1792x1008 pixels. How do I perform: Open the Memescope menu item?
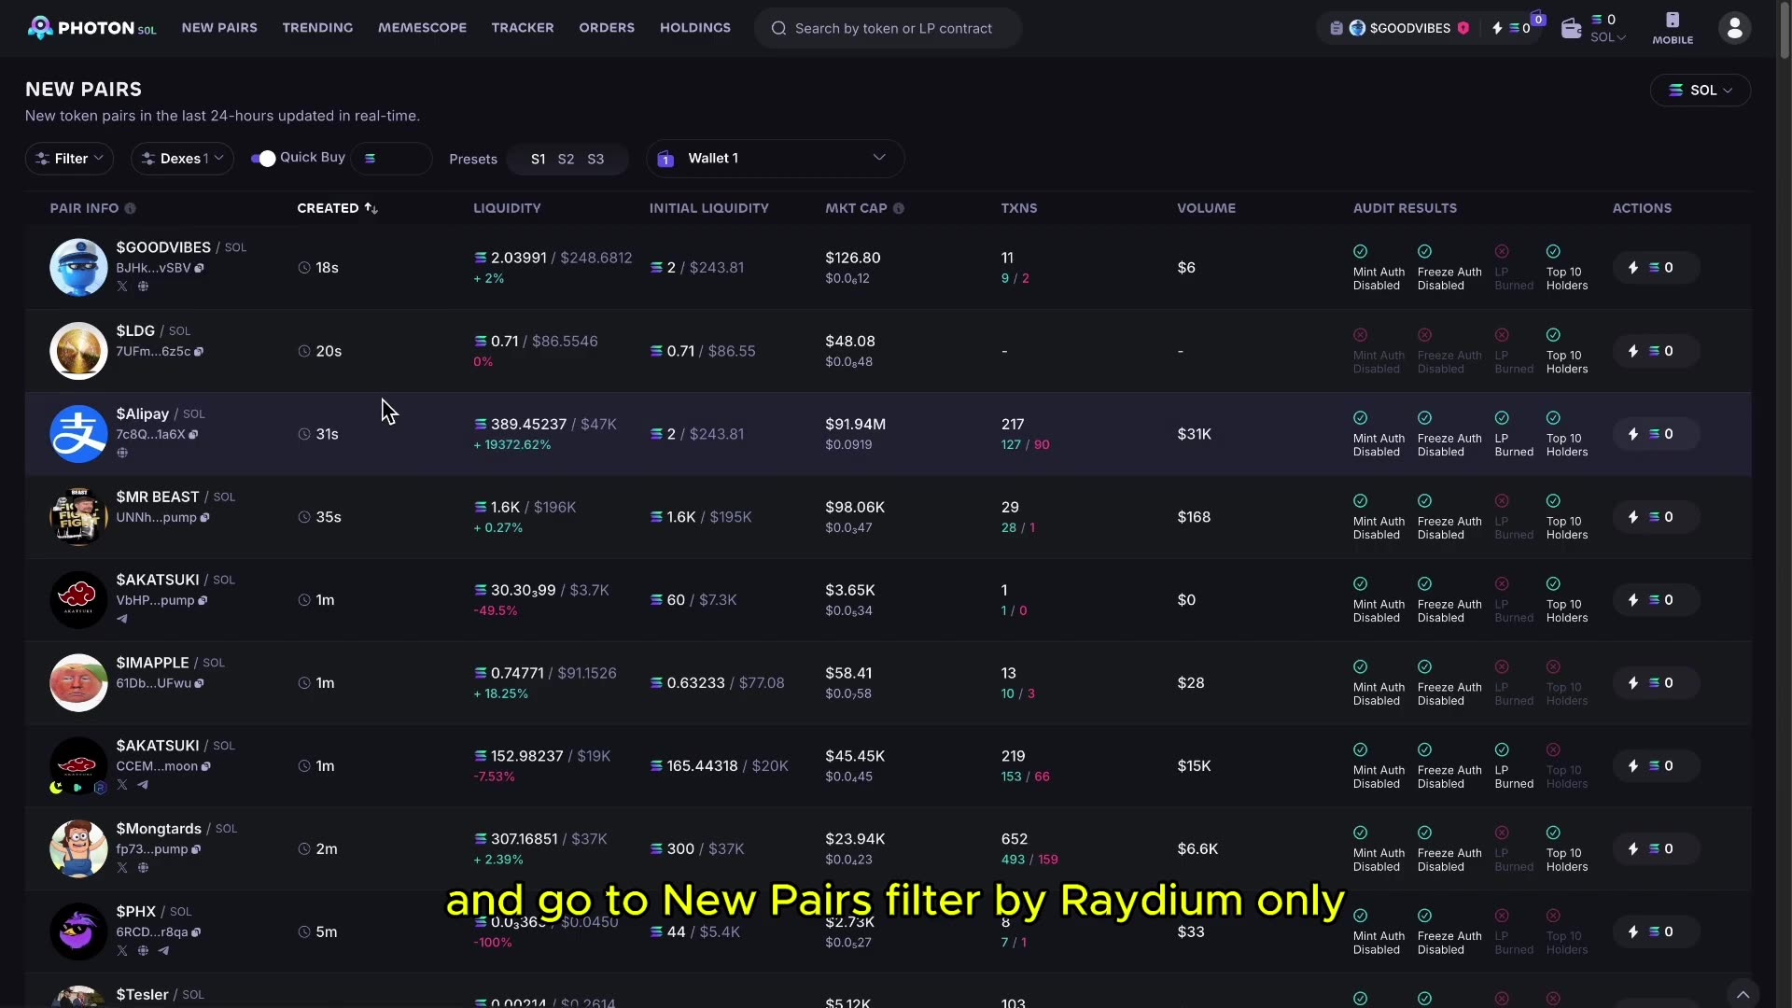tap(422, 28)
